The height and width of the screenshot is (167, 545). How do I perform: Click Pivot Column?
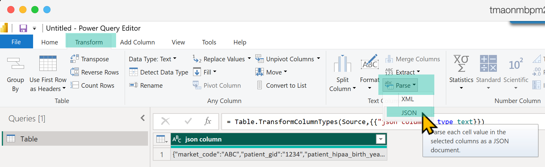coord(217,85)
